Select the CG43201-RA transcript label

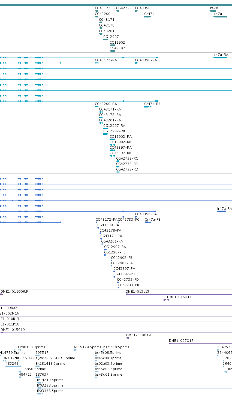tap(110, 120)
